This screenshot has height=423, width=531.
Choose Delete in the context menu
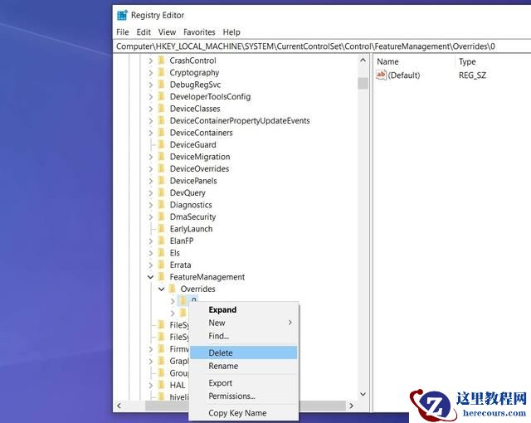(243, 352)
